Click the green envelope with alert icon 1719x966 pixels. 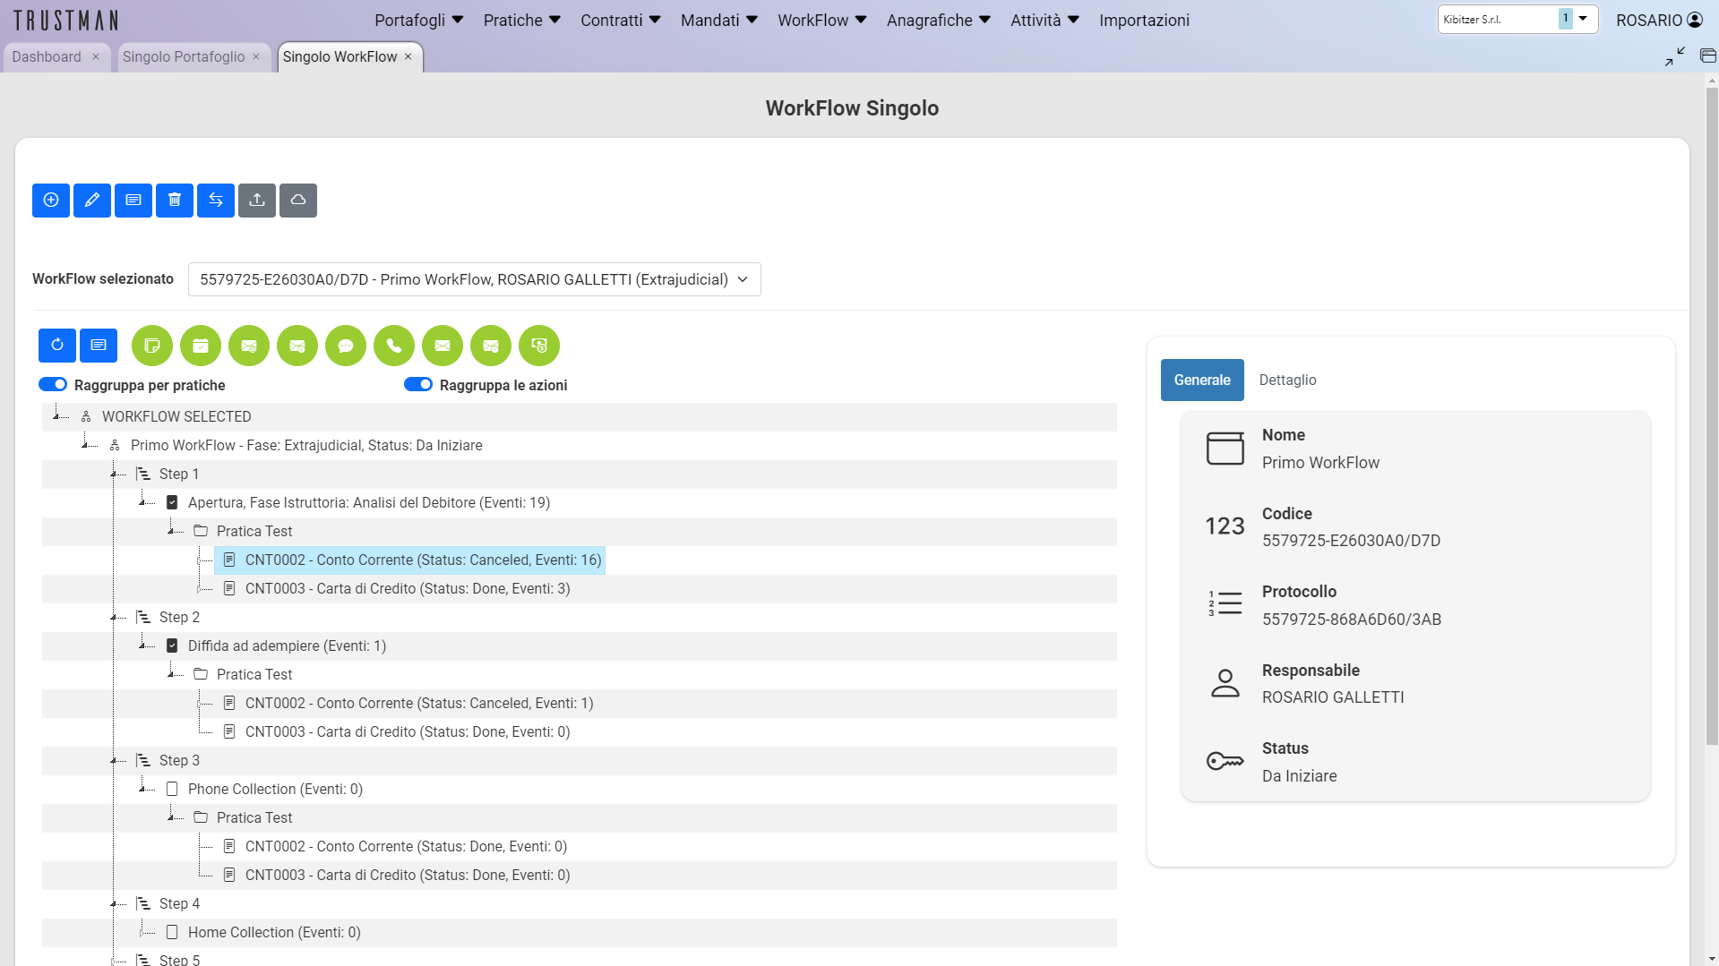tap(491, 346)
